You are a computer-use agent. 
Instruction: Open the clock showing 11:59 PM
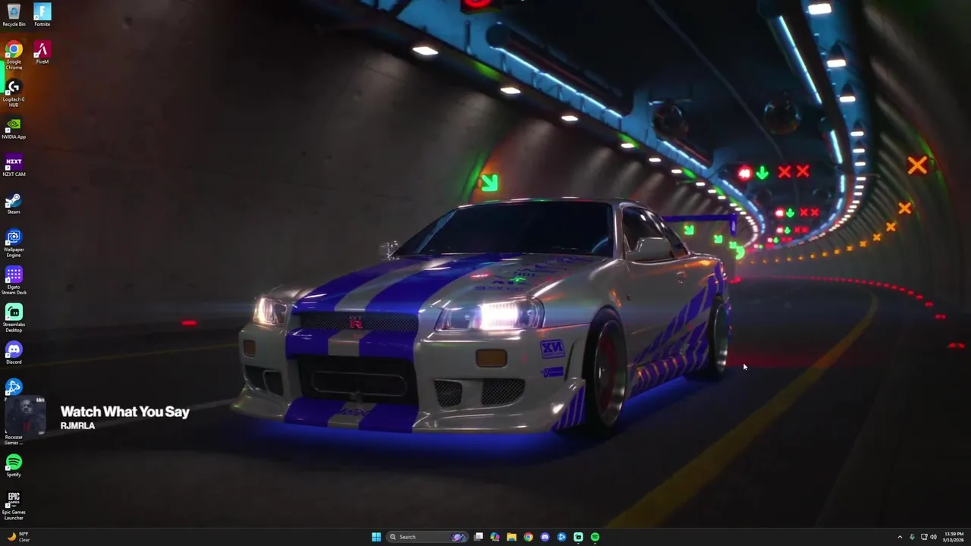pos(954,537)
